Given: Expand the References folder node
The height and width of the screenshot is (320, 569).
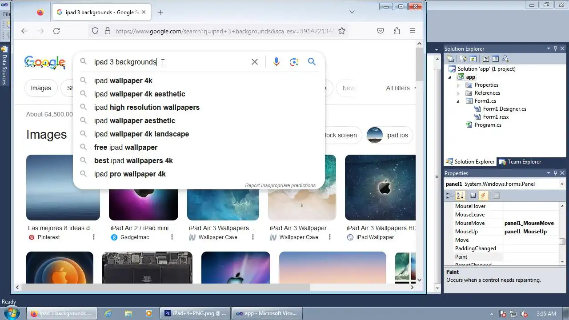Looking at the screenshot, I should (458, 93).
